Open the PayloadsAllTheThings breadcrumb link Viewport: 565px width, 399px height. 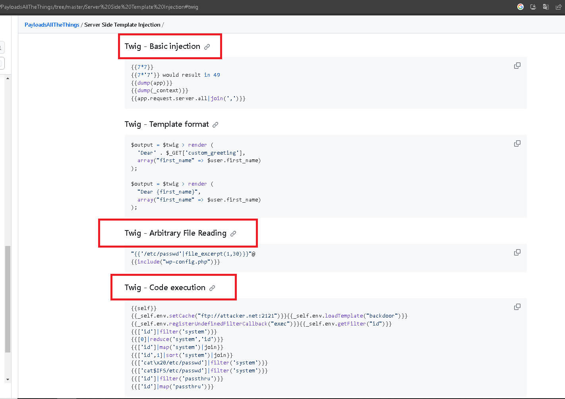tap(52, 25)
